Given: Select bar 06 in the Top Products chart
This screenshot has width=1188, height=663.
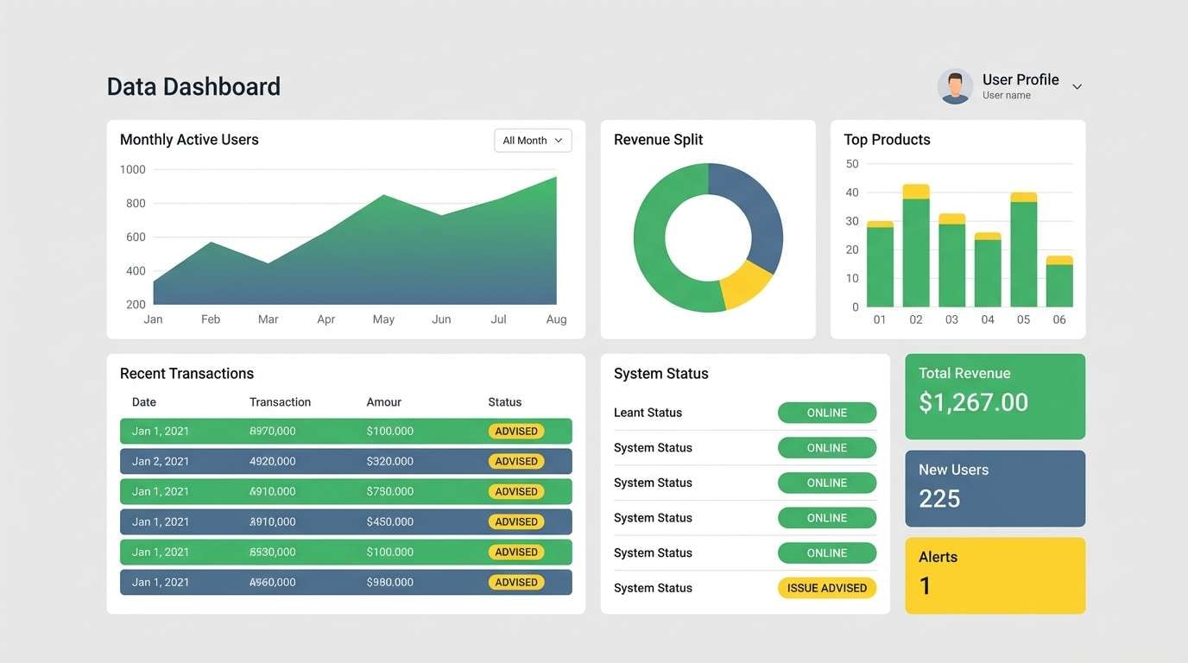Looking at the screenshot, I should pyautogui.click(x=1058, y=281).
